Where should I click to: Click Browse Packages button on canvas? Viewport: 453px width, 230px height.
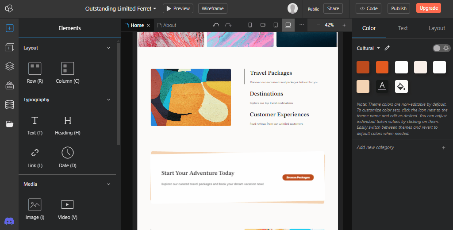pyautogui.click(x=298, y=177)
